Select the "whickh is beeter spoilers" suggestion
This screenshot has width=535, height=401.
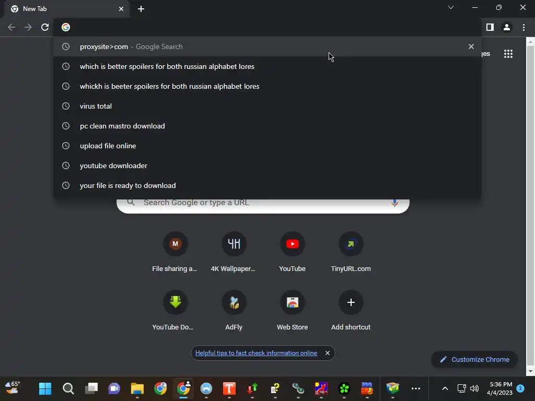tap(267, 86)
